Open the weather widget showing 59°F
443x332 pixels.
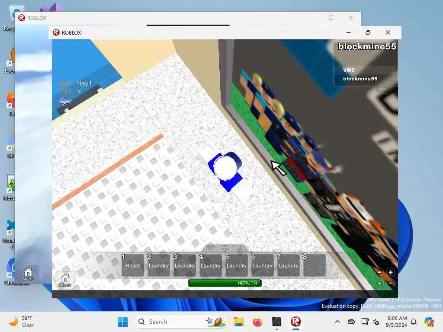[22, 322]
